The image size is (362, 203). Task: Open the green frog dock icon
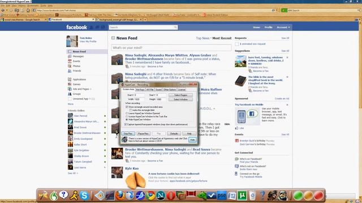(x=201, y=196)
